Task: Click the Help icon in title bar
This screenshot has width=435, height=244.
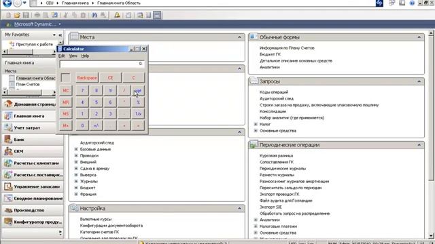Action: (x=412, y=3)
